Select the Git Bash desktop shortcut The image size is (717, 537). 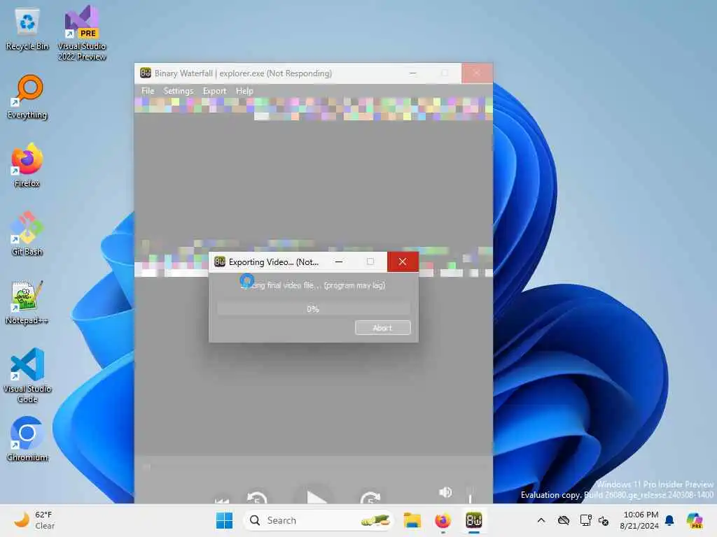(x=27, y=234)
